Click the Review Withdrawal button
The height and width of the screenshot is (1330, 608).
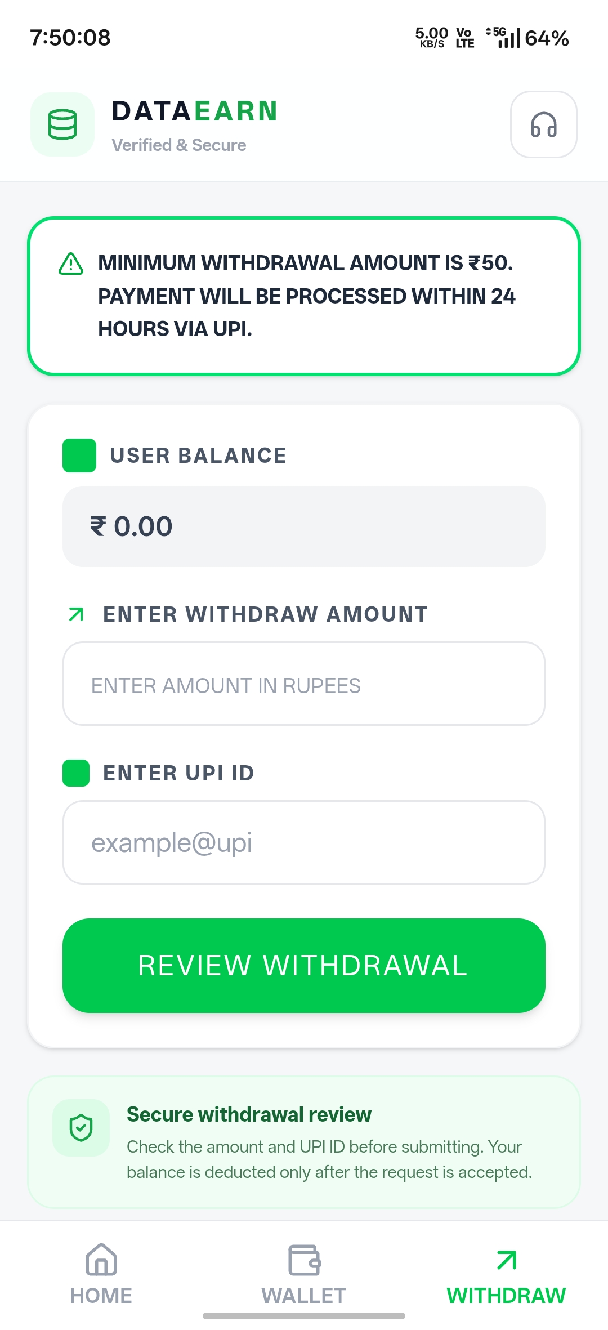[304, 966]
